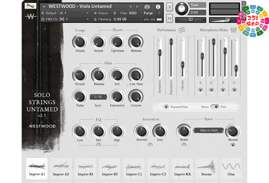The image size is (269, 183).
Task: Click the Longs Attack knob
Action: pyautogui.click(x=80, y=42)
